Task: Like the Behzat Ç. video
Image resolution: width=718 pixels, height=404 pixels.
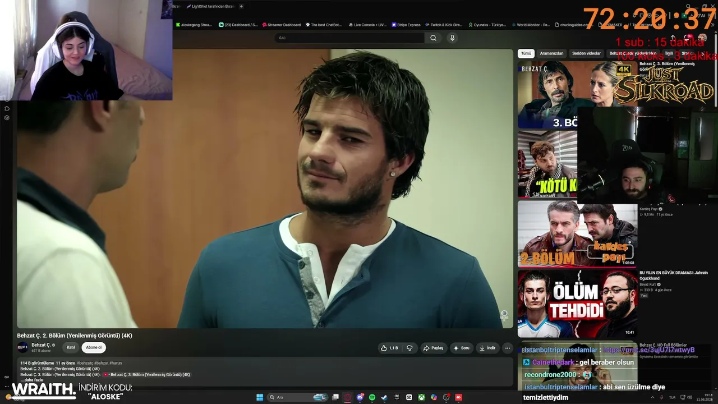Action: 389,348
